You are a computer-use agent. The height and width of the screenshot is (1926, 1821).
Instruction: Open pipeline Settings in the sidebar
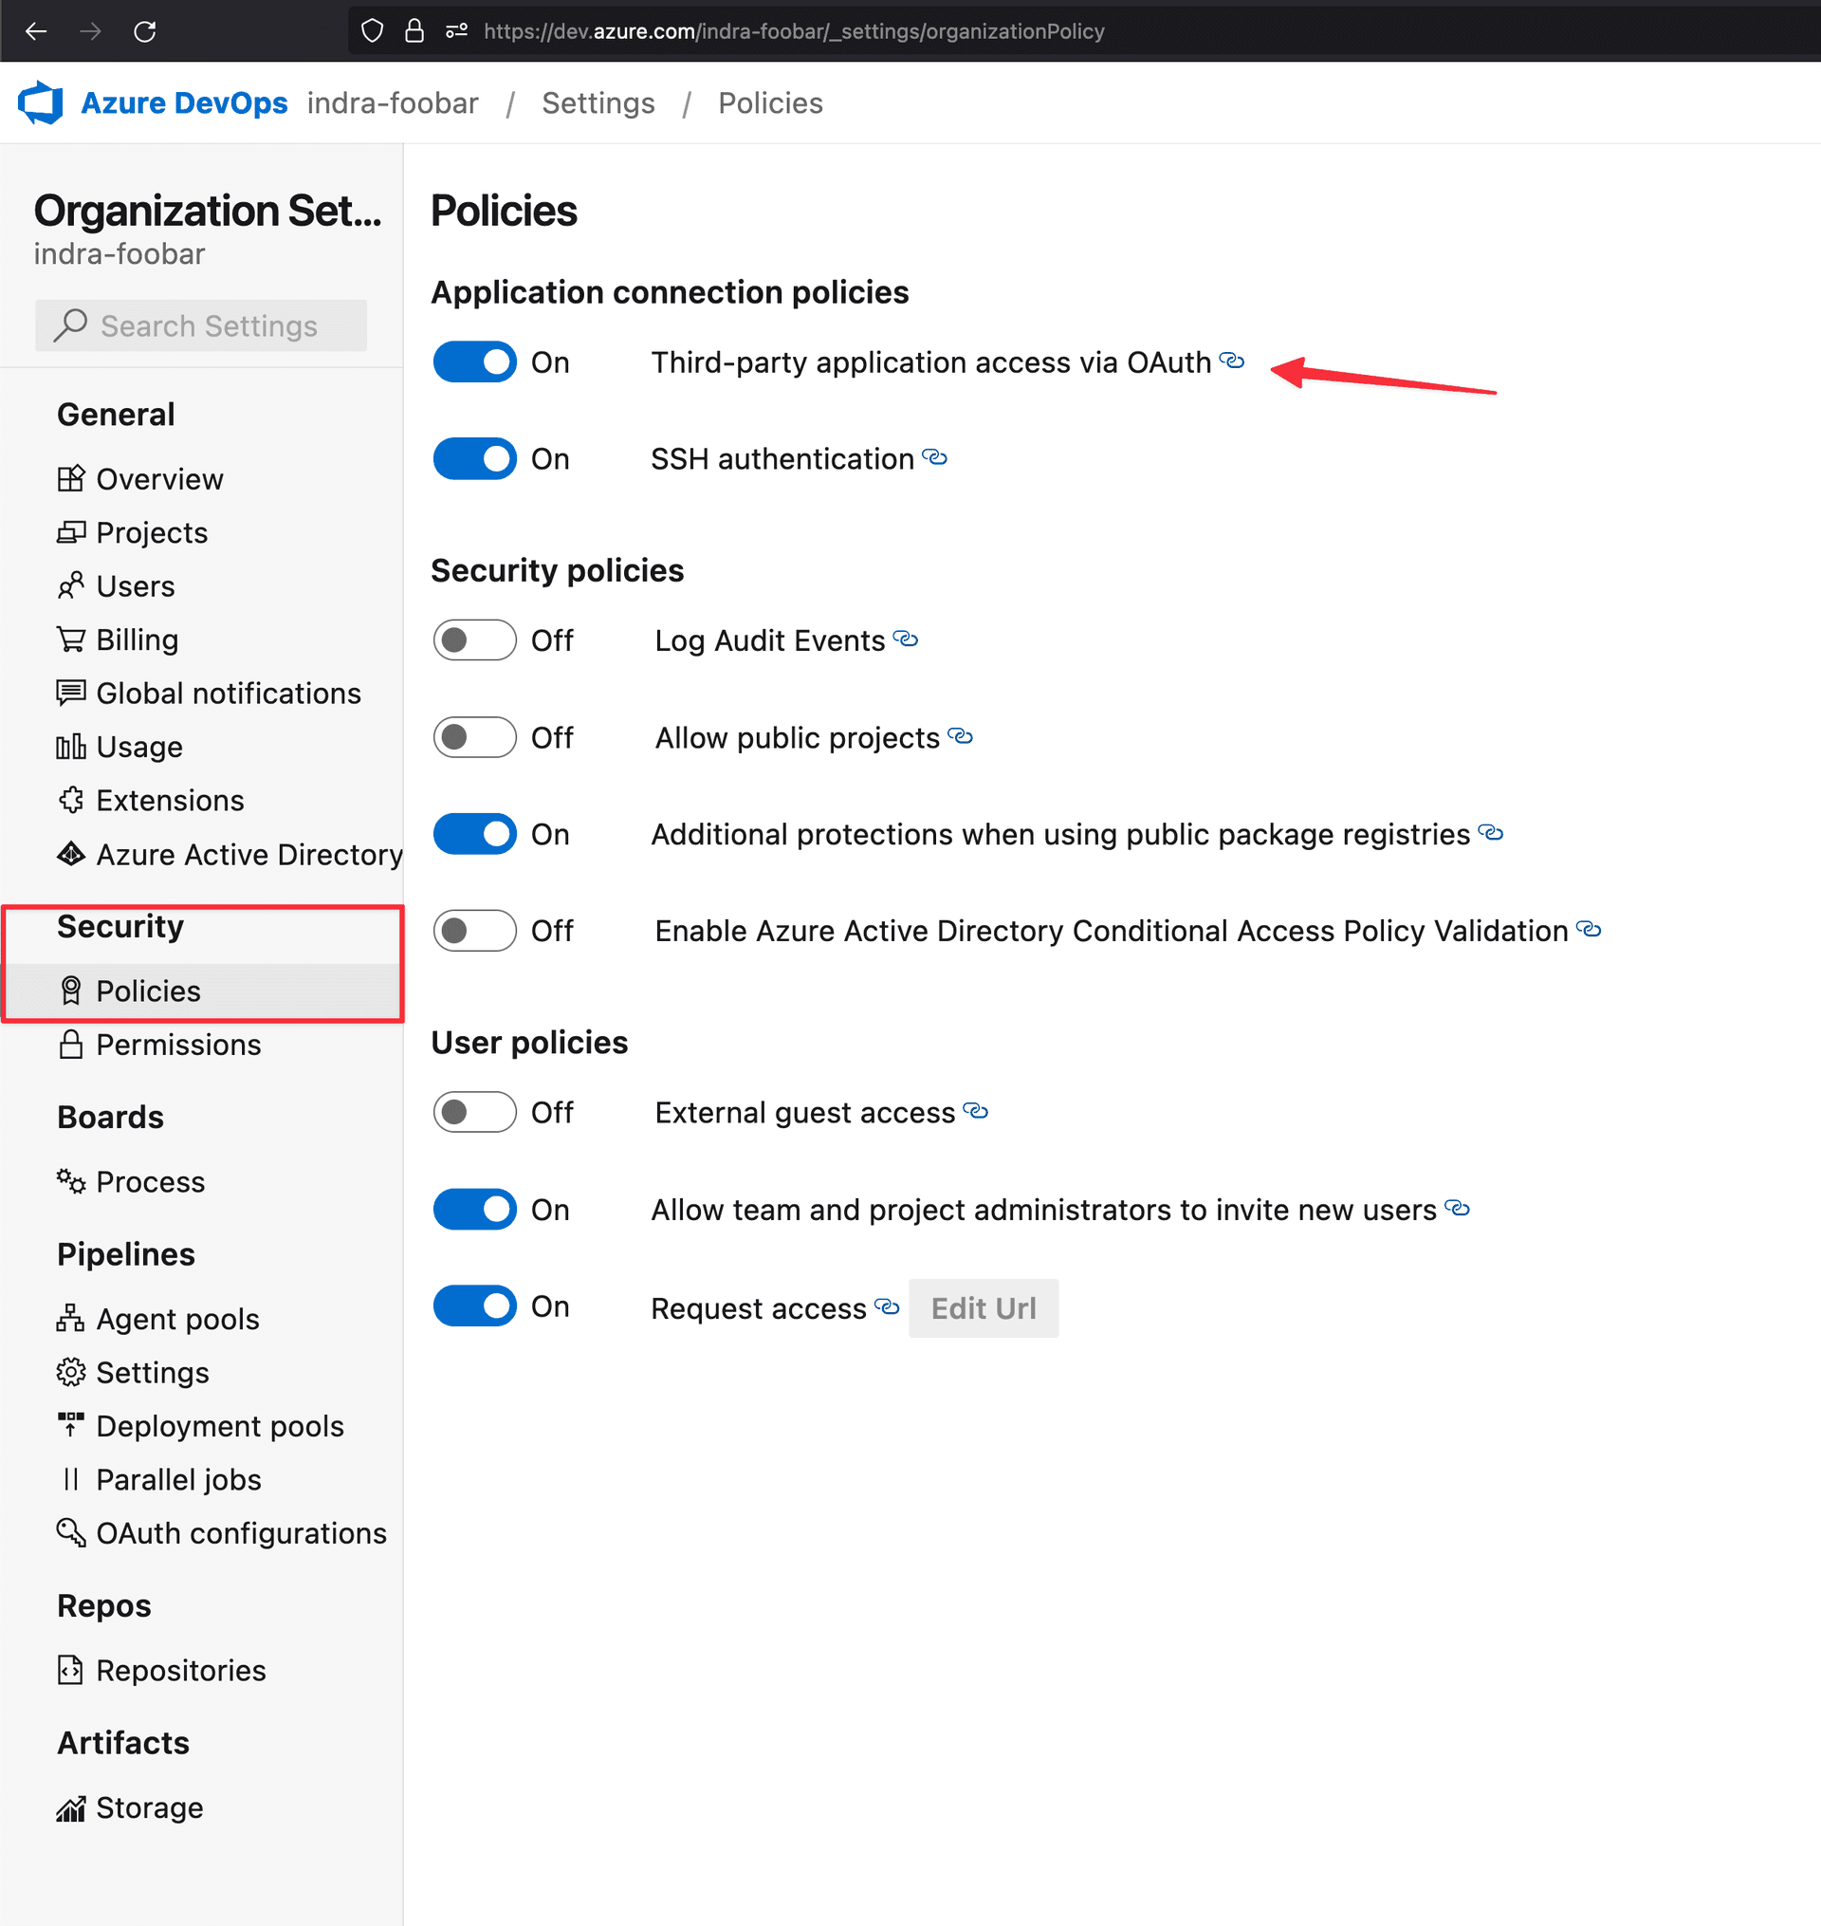(201, 1372)
